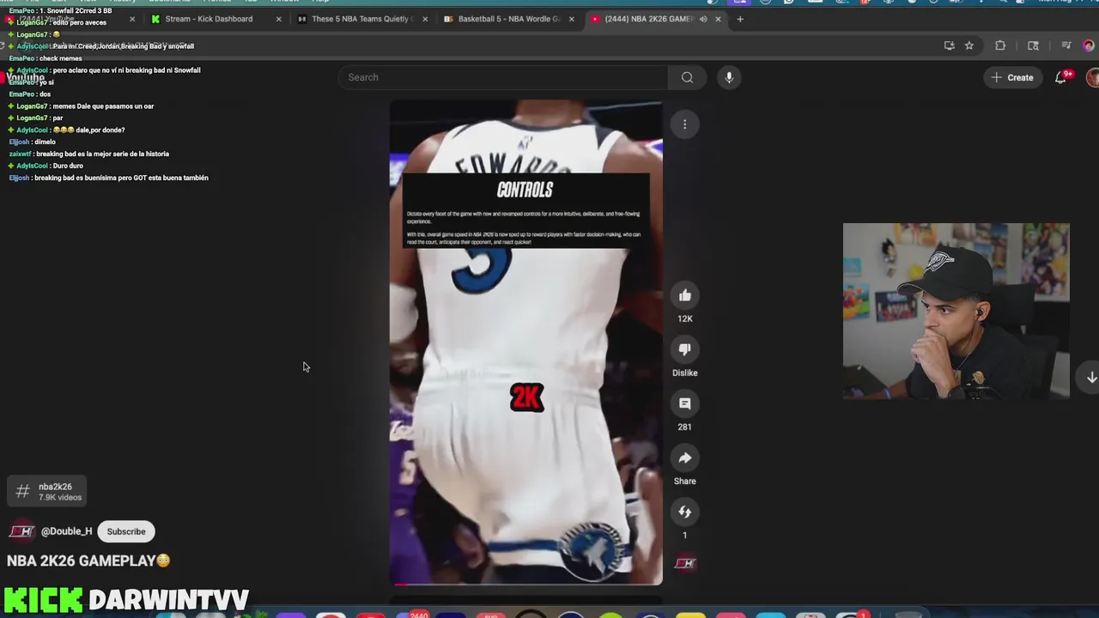Image resolution: width=1099 pixels, height=618 pixels.
Task: Click 'memes Dale que pasamos un oar' message
Action: 81,106
